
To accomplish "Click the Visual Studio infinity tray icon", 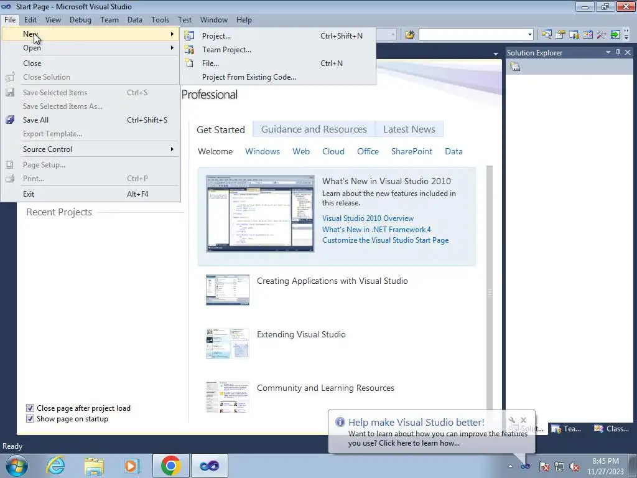I will (x=525, y=466).
